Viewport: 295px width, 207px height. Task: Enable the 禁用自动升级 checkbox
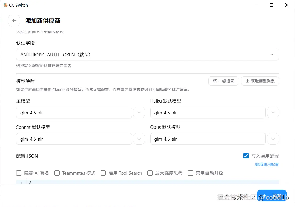click(x=191, y=173)
